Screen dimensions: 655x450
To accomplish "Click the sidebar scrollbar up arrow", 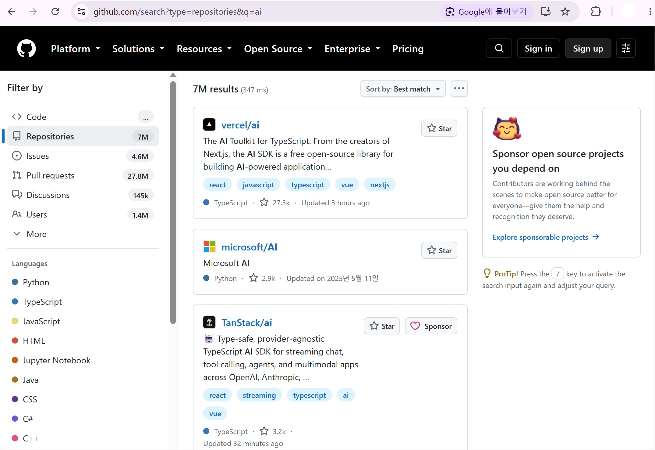I will coord(173,75).
